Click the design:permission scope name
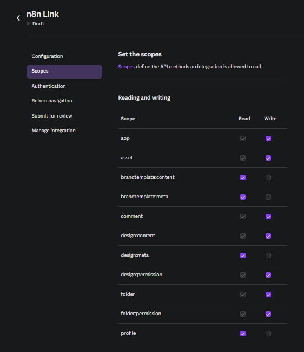Viewport: 304px width, 352px height. pyautogui.click(x=142, y=275)
